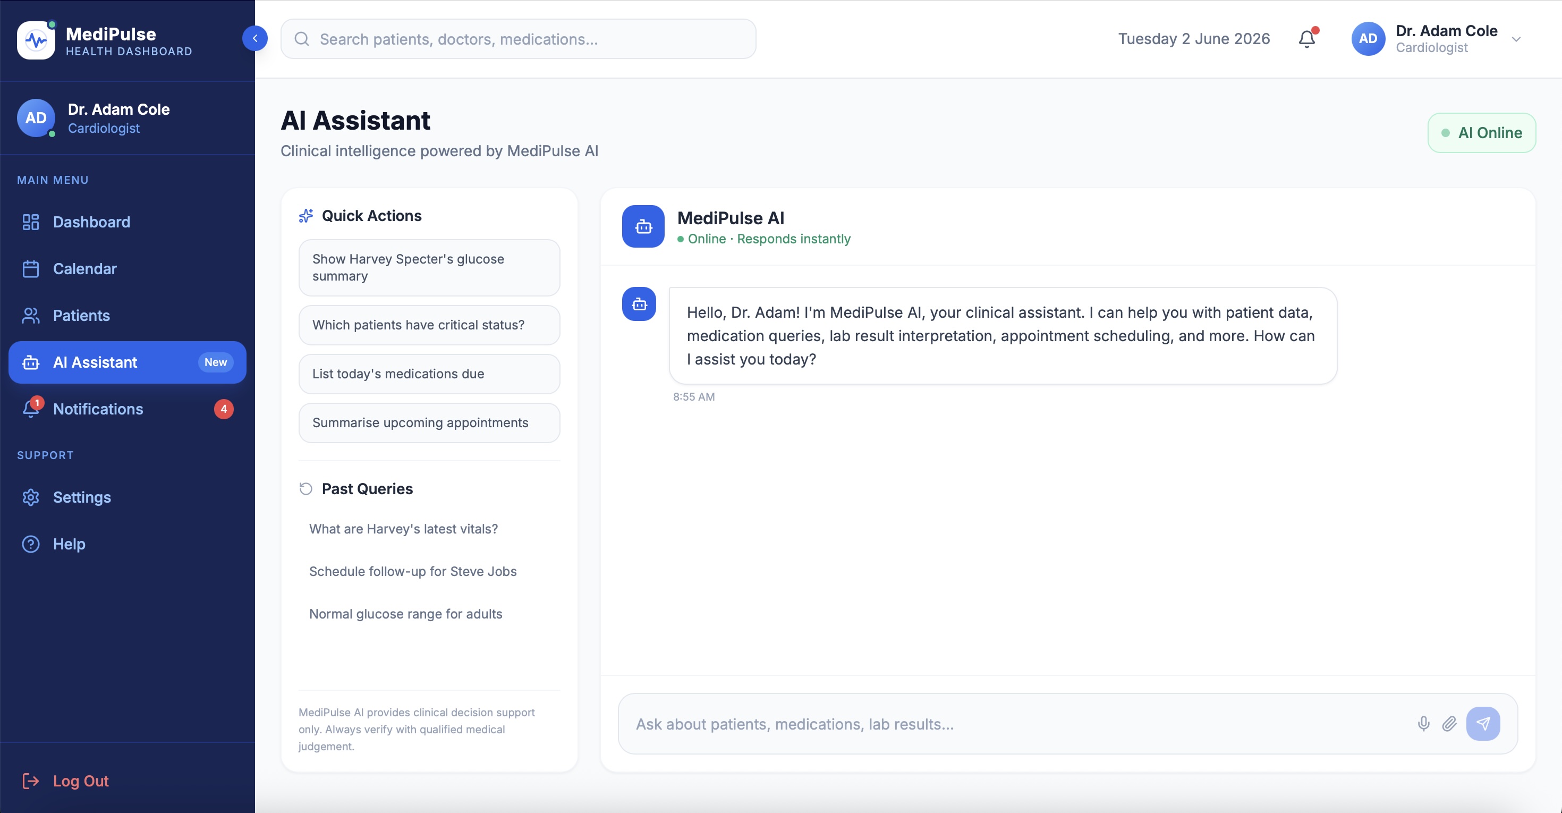Open Dashboard from the main menu
1562x813 pixels.
(x=128, y=222)
